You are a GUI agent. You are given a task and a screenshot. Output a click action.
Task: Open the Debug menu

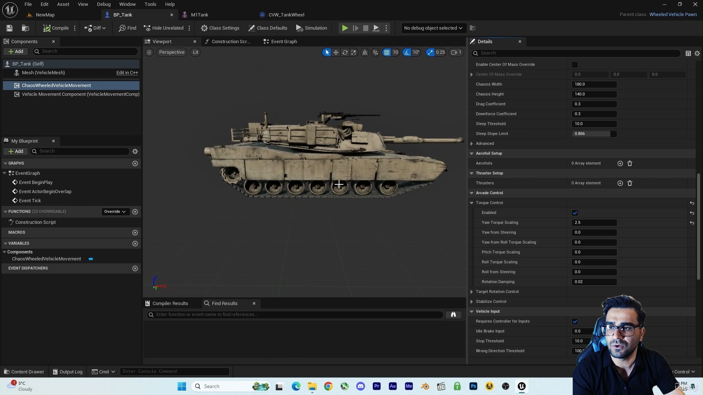[104, 4]
